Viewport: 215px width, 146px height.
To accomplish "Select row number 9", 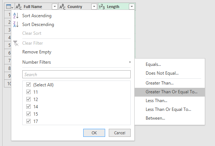I will (8, 76).
